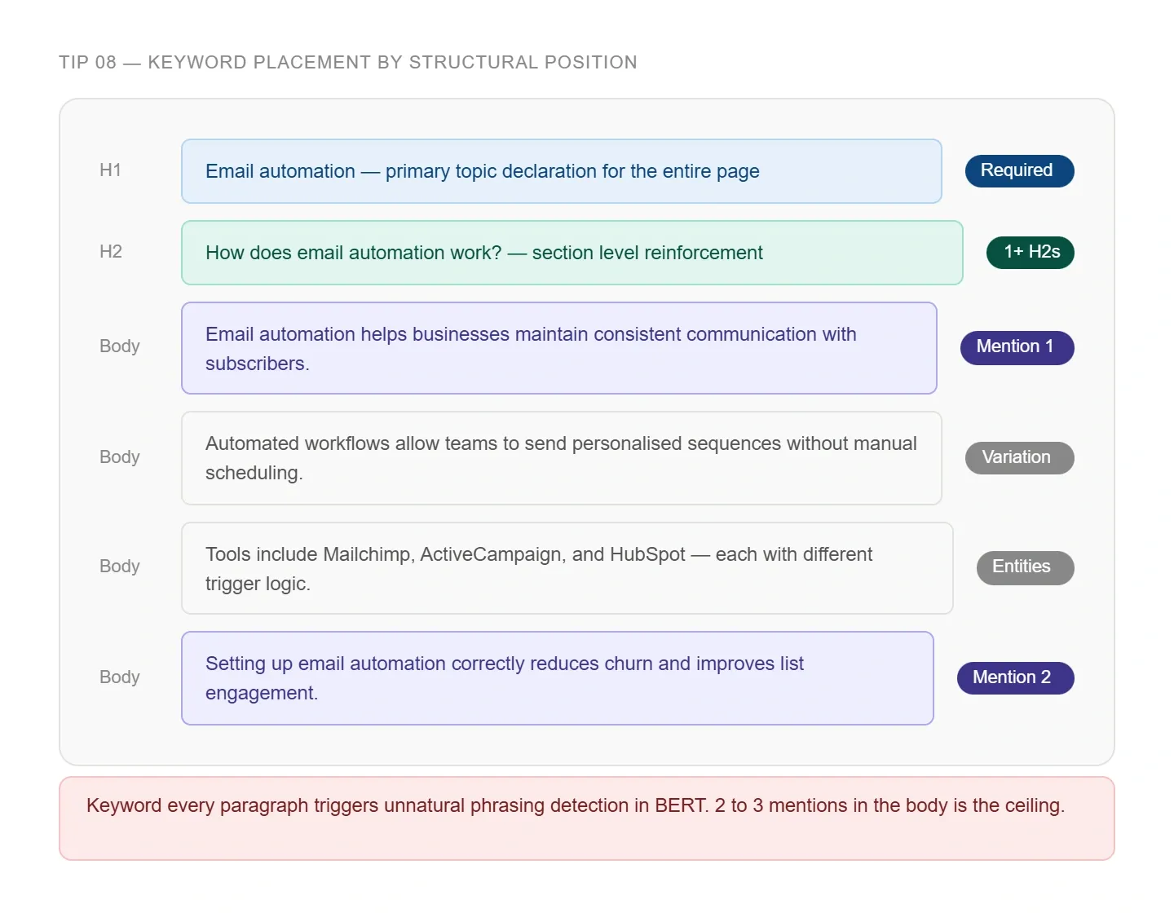The image size is (1174, 913).
Task: Select the 'Mention 1' badge
Action: click(1017, 347)
